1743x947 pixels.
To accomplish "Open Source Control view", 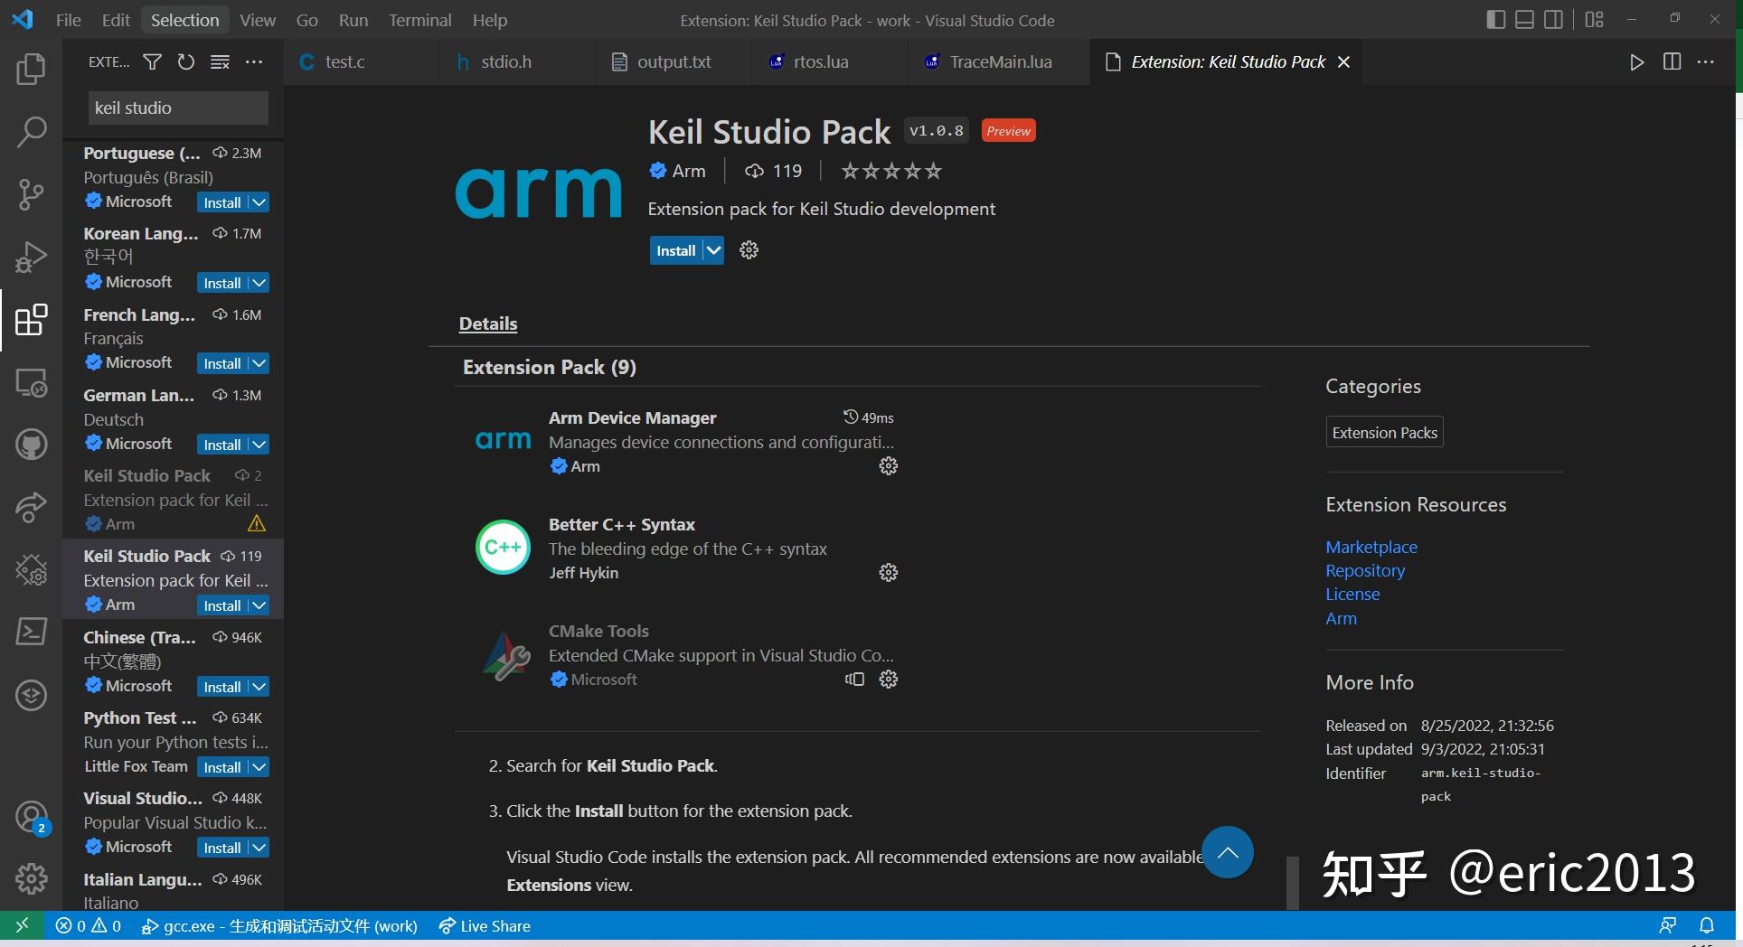I will [x=31, y=193].
